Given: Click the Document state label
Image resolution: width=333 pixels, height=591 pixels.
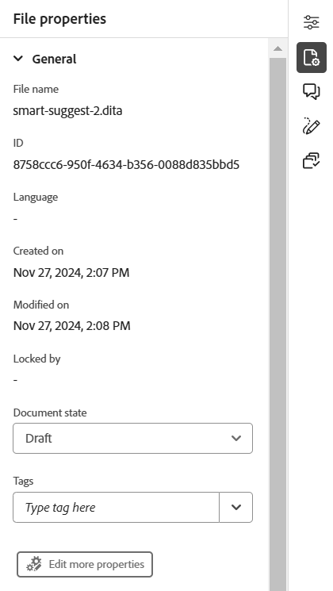Looking at the screenshot, I should [x=50, y=413].
